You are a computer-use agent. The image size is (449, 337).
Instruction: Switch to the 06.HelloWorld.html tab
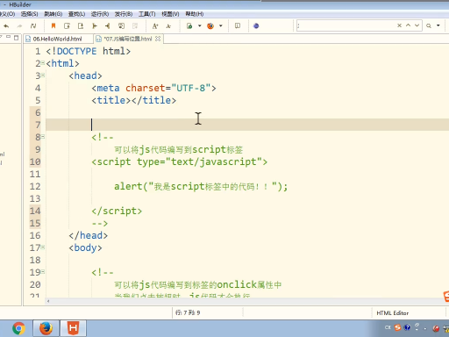tap(58, 39)
